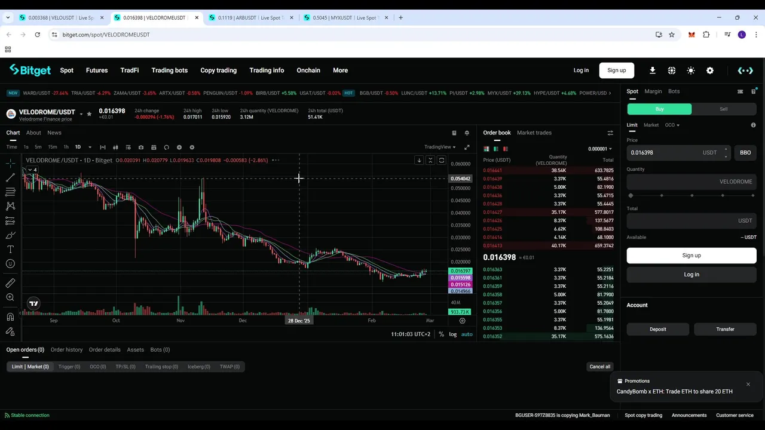Click the quantity percentage slider track

pyautogui.click(x=691, y=195)
